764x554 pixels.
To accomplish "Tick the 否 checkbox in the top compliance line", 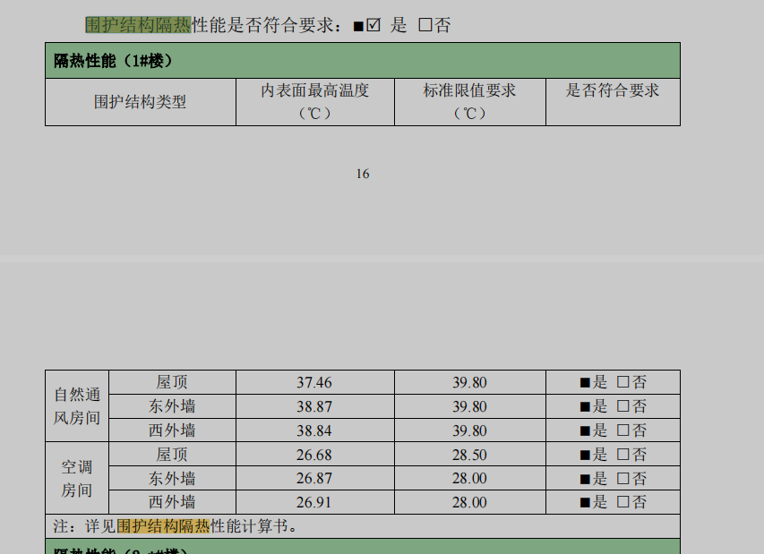I will tap(425, 25).
